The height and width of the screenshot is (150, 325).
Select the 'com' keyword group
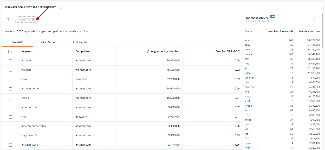pyautogui.click(x=247, y=59)
